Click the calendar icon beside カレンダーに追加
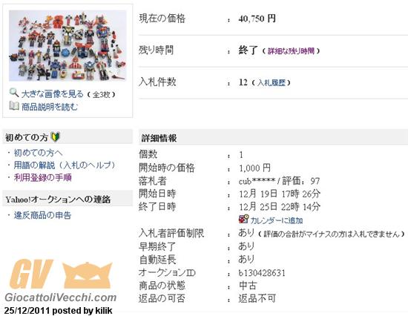Image resolution: width=408 pixels, height=316 pixels. (x=243, y=219)
